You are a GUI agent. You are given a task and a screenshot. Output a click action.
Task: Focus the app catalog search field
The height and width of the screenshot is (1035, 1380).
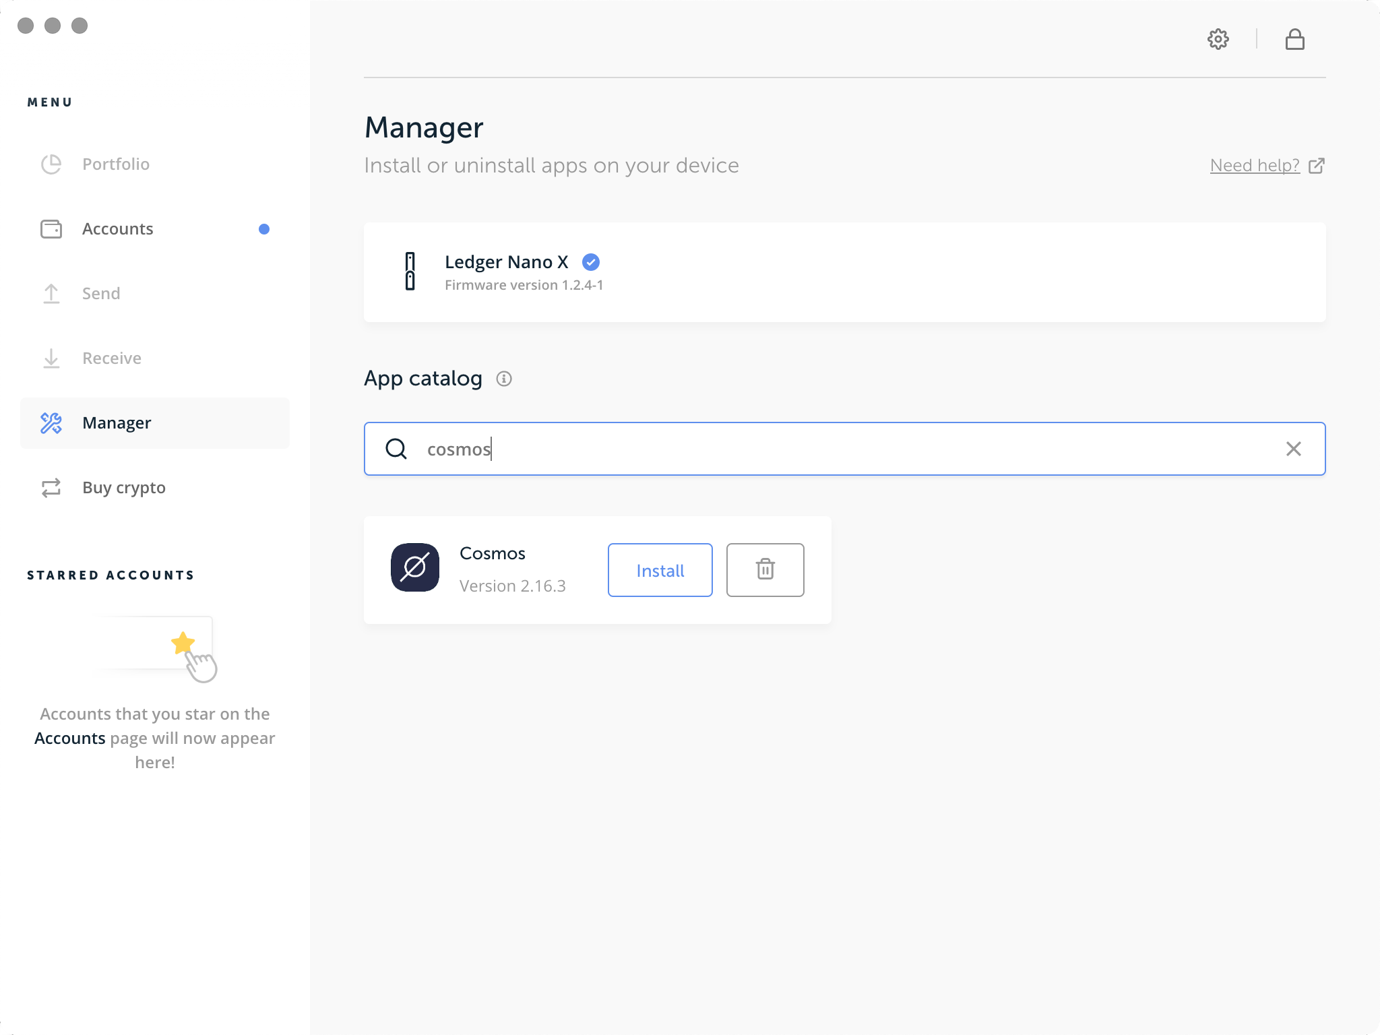coord(845,449)
